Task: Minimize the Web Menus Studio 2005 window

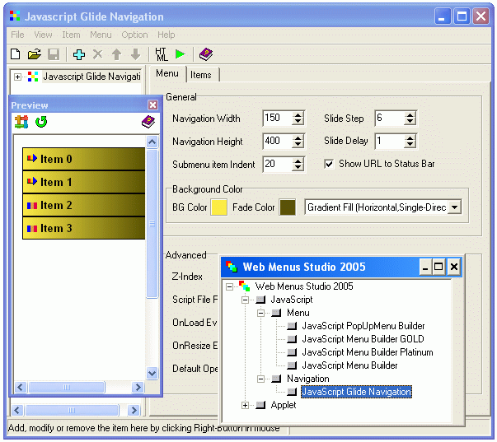Action: point(425,268)
